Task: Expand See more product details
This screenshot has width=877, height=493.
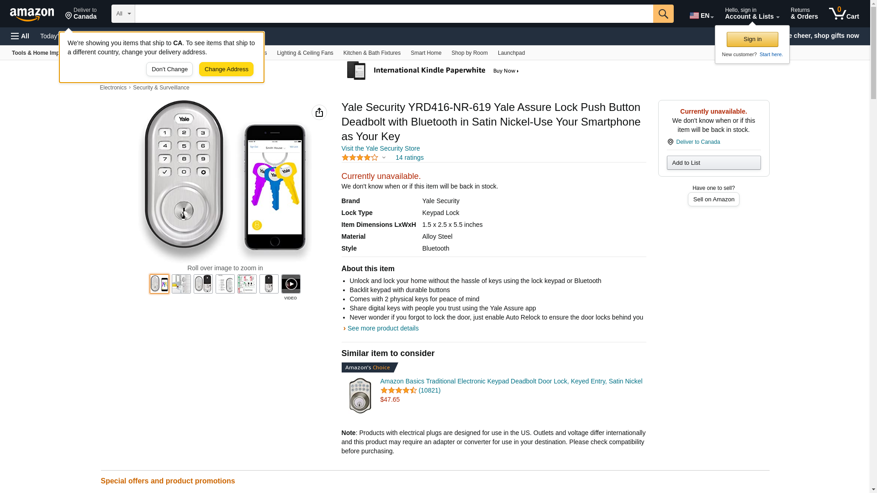Action: [383, 328]
